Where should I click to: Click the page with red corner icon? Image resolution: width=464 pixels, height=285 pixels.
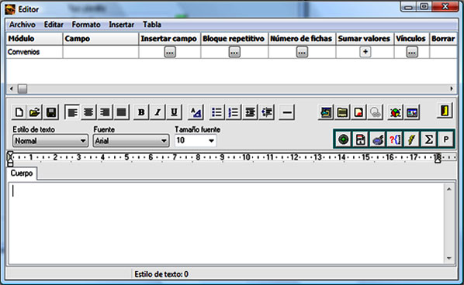tap(358, 112)
